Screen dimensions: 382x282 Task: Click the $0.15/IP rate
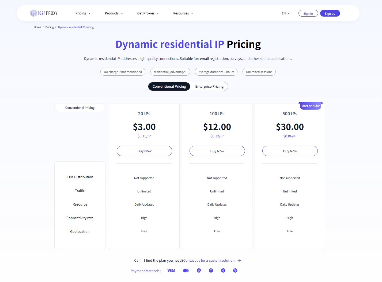coord(144,136)
